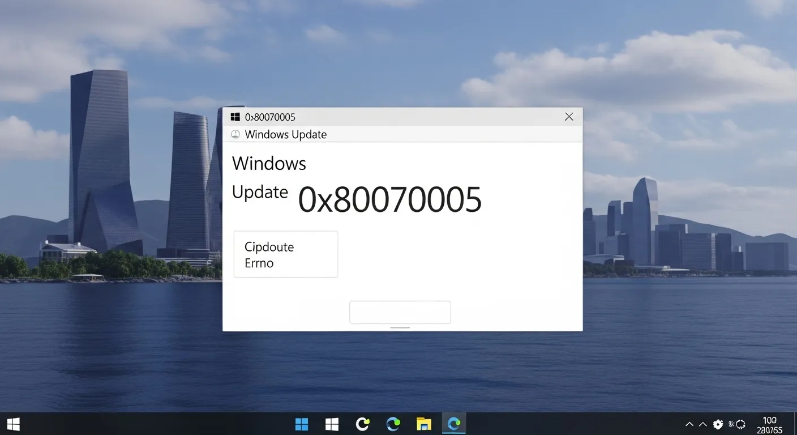
Task: Switch to the highlighted active Edge taskbar icon
Action: point(454,424)
